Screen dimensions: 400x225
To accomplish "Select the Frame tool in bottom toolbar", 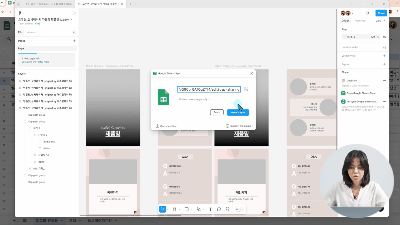I will point(175,209).
